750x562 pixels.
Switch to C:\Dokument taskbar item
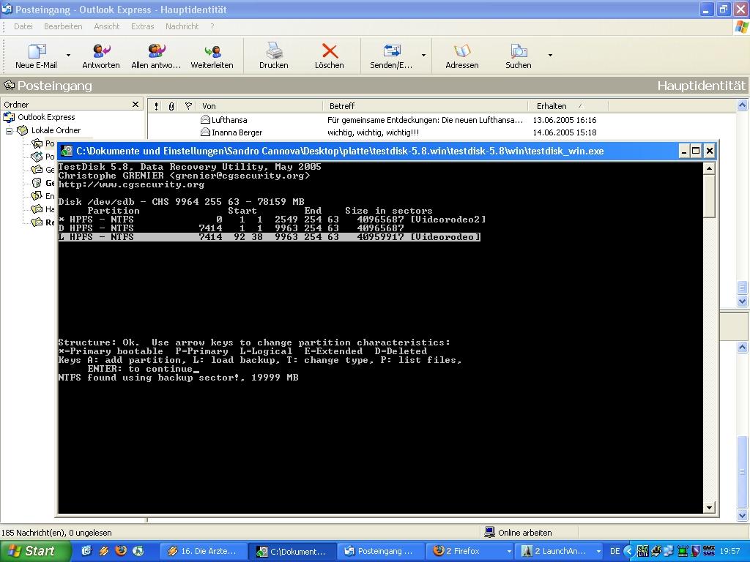coord(293,552)
